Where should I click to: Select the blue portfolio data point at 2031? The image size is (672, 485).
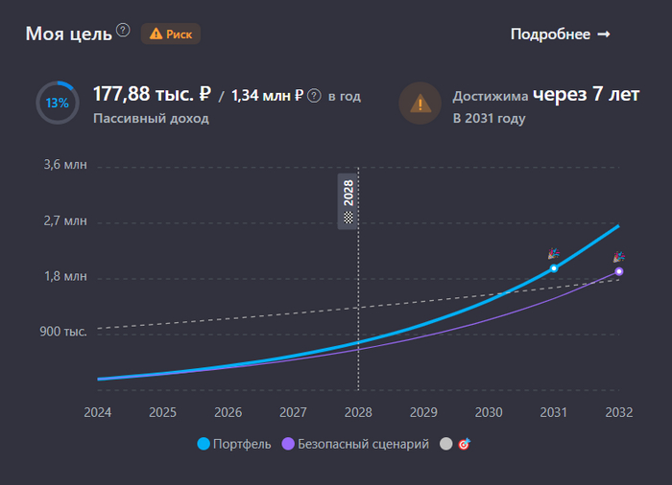point(554,268)
